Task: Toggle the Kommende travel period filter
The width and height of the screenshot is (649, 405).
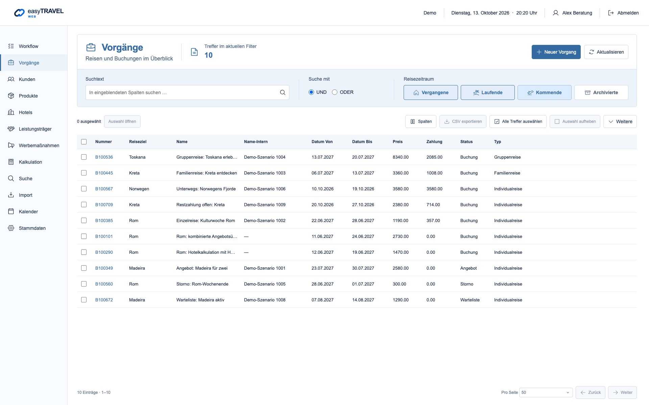Action: coord(545,92)
